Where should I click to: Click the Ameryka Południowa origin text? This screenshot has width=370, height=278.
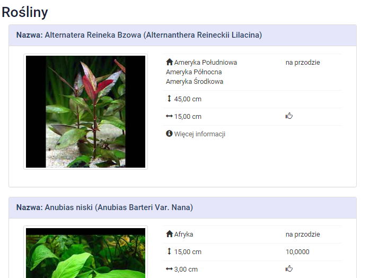pos(206,63)
